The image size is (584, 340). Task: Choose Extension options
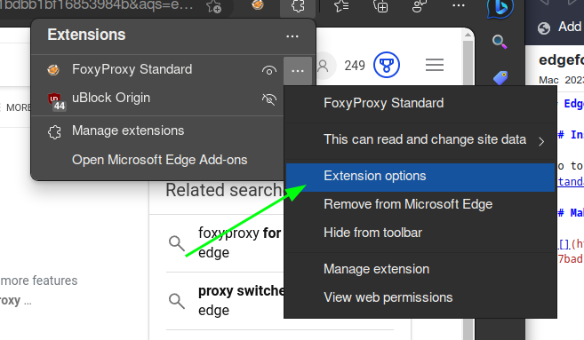point(420,177)
